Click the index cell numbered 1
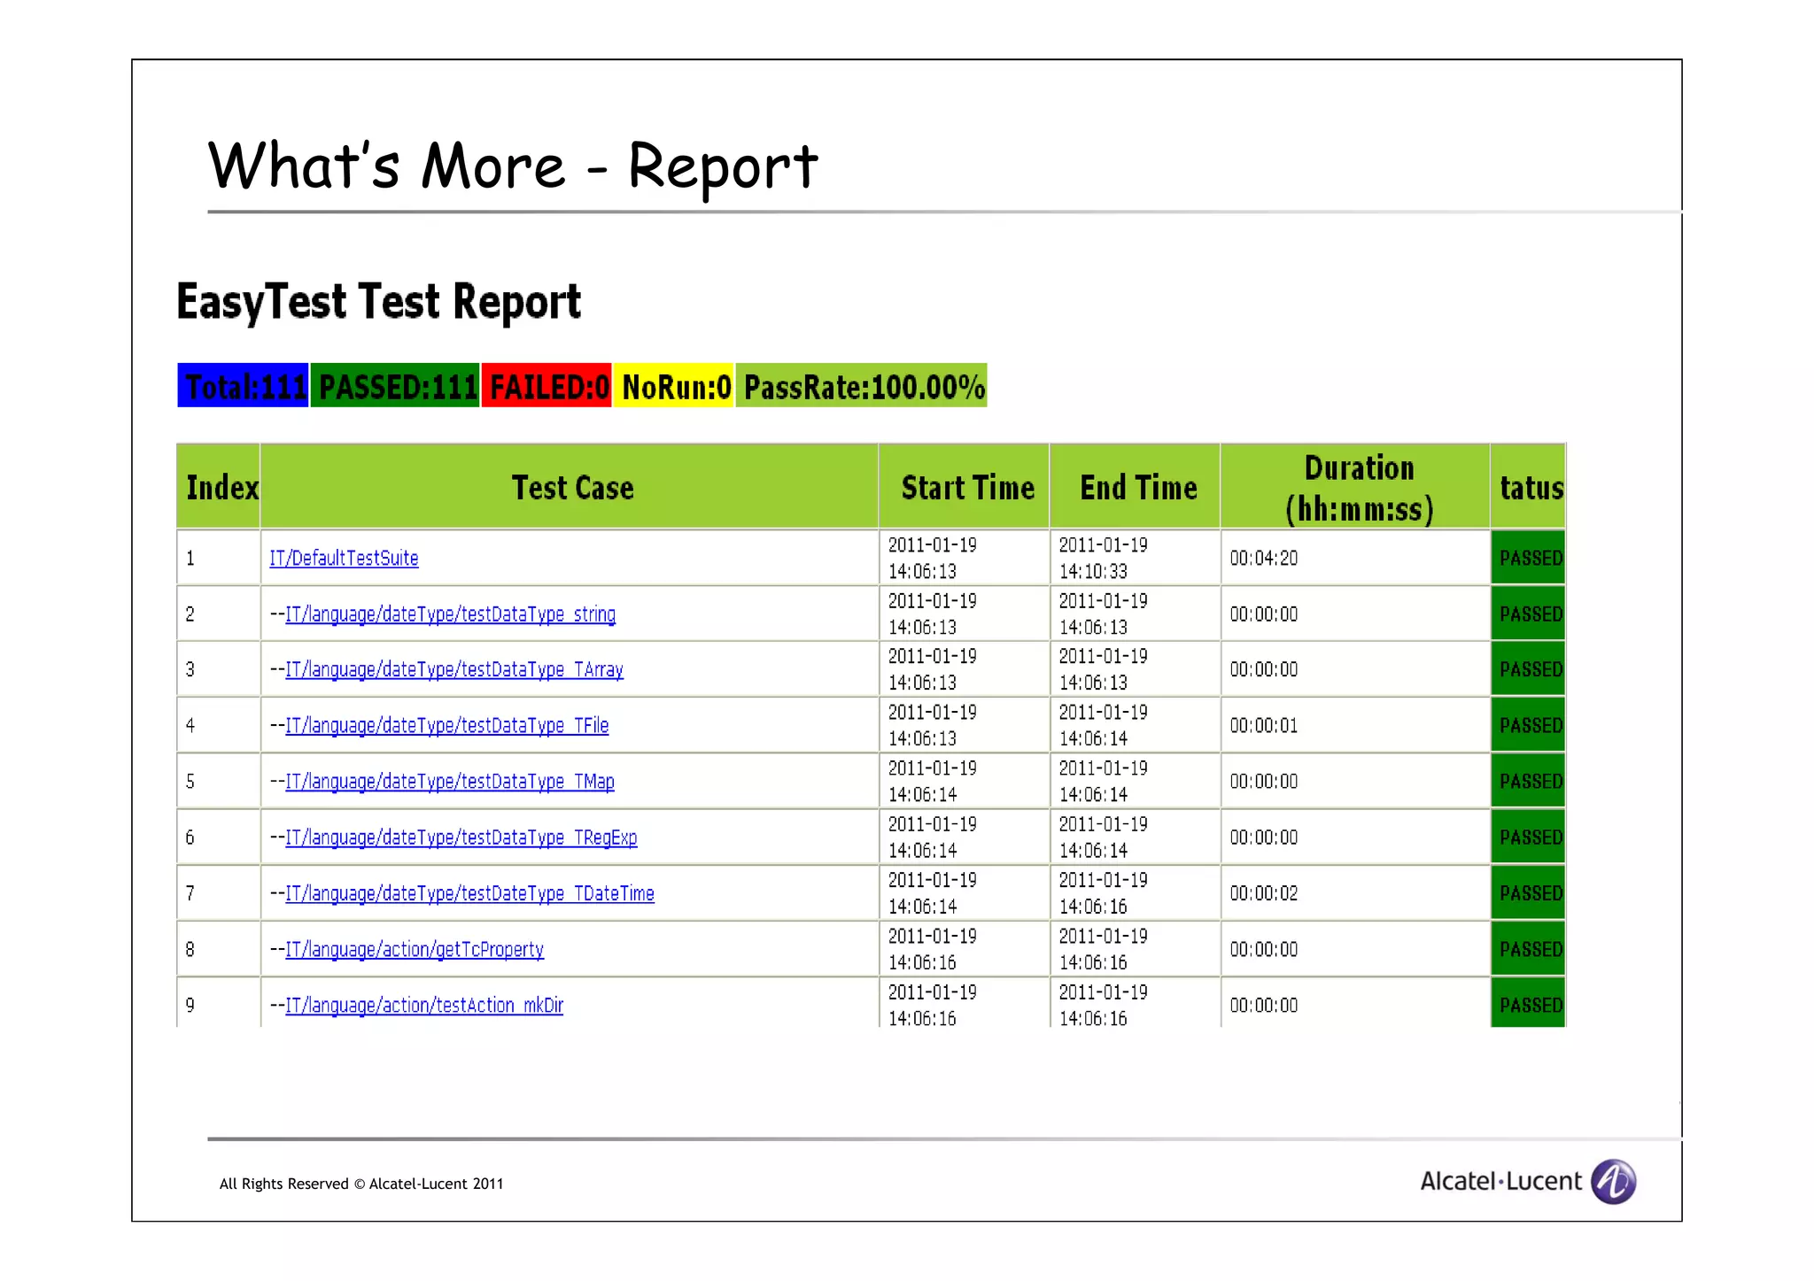Image resolution: width=1814 pixels, height=1281 pixels. click(x=219, y=558)
